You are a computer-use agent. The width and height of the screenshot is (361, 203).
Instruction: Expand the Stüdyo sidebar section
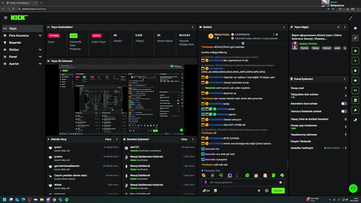[40, 50]
